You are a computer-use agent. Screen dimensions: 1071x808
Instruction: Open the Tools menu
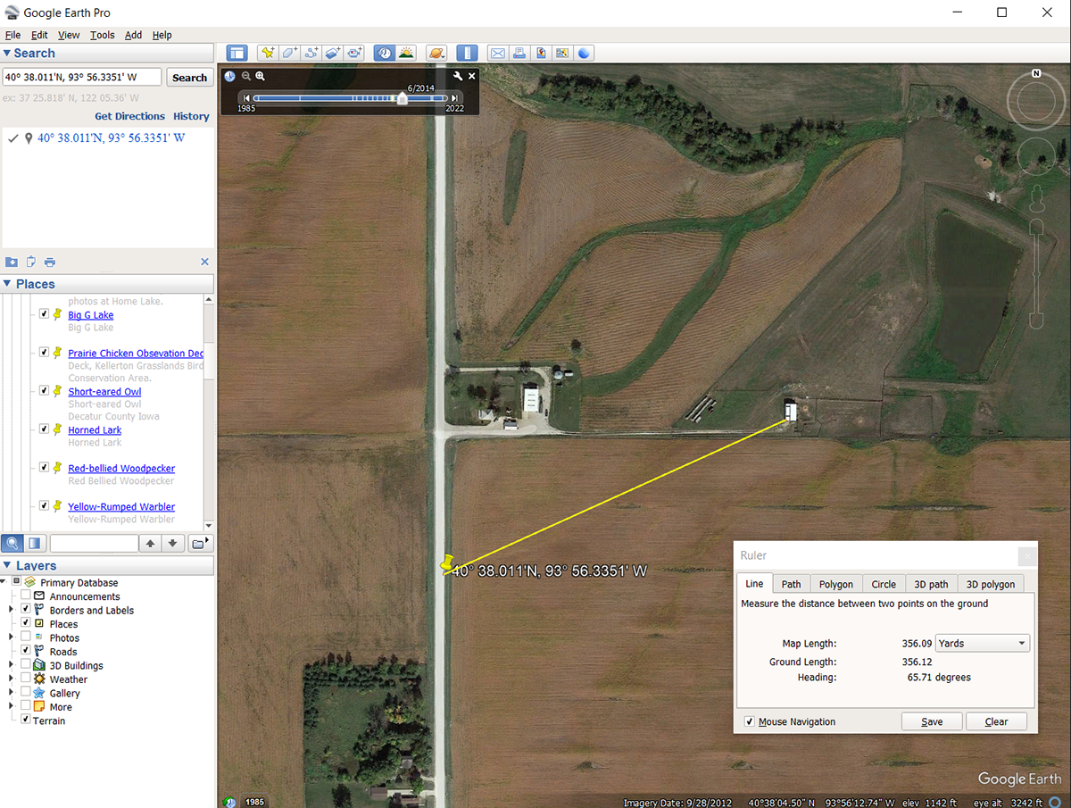102,35
